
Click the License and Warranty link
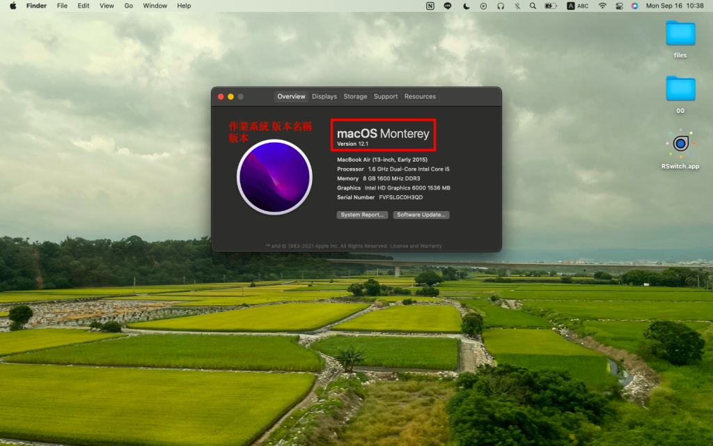point(416,246)
